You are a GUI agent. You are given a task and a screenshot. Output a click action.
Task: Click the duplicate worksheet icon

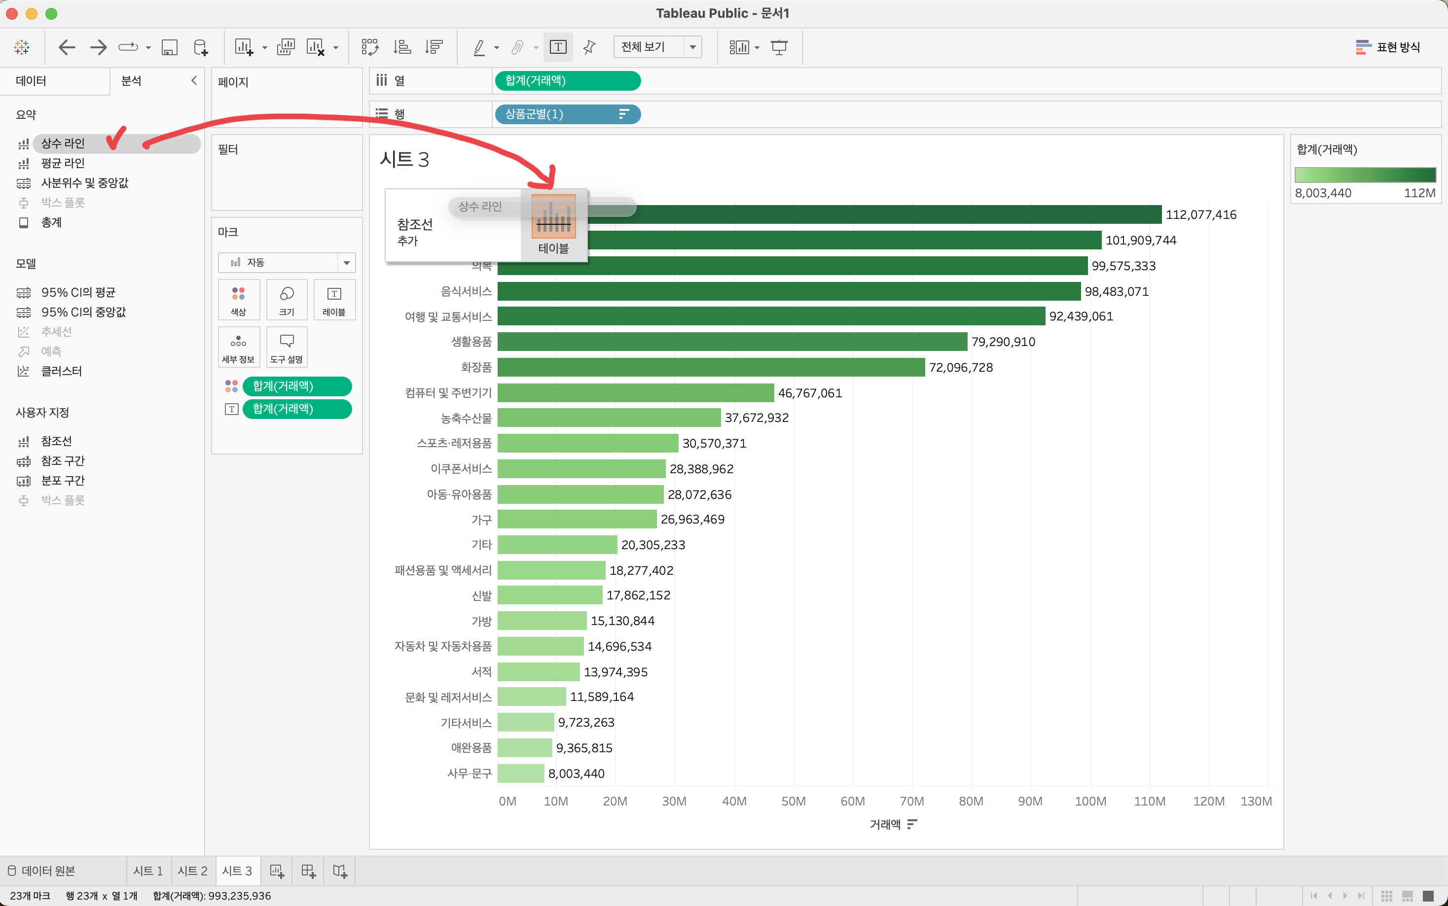click(x=286, y=47)
